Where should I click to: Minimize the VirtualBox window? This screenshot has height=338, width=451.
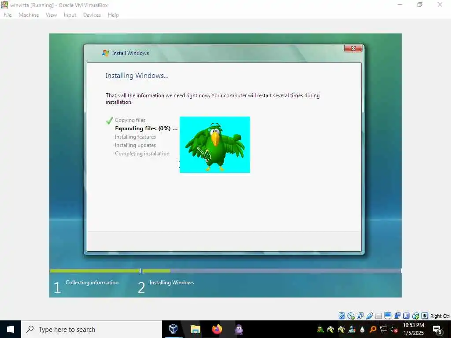coord(400,4)
